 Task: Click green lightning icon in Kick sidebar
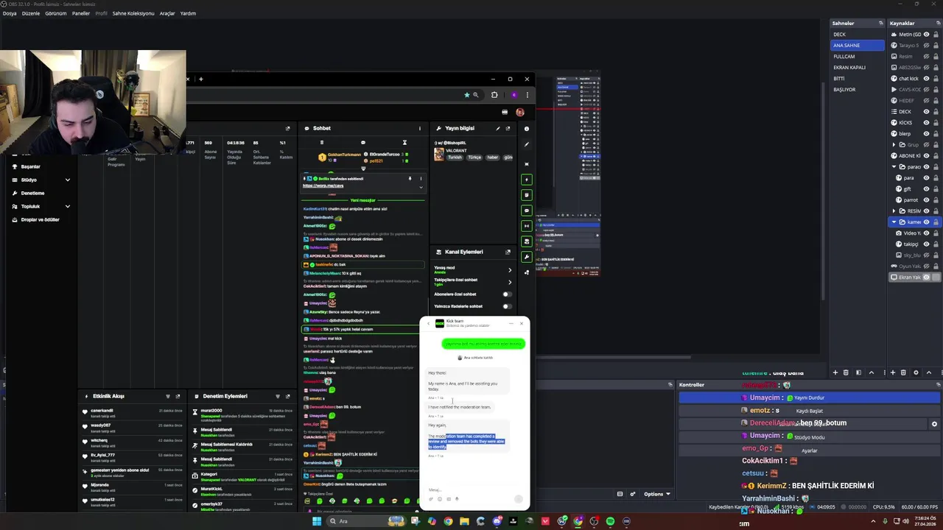coord(526,180)
